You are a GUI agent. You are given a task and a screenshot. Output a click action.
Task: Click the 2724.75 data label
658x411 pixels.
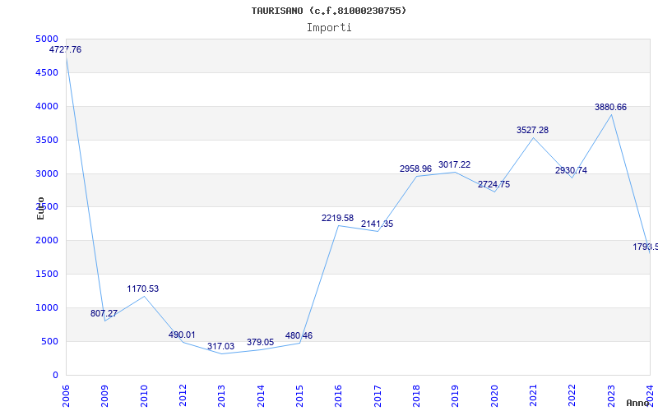494,184
